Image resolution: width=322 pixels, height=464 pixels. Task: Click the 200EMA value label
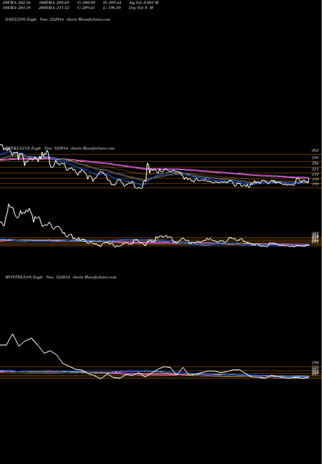[54, 8]
